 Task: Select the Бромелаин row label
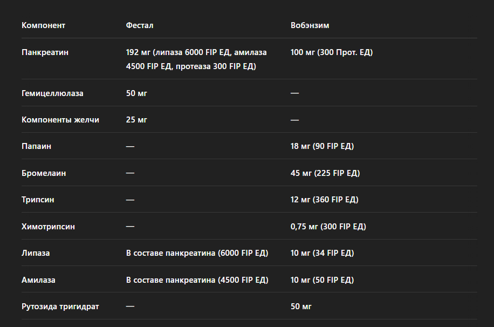click(x=44, y=173)
